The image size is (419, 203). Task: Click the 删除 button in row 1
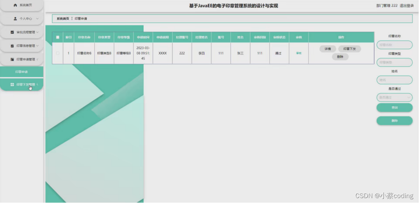pos(340,57)
